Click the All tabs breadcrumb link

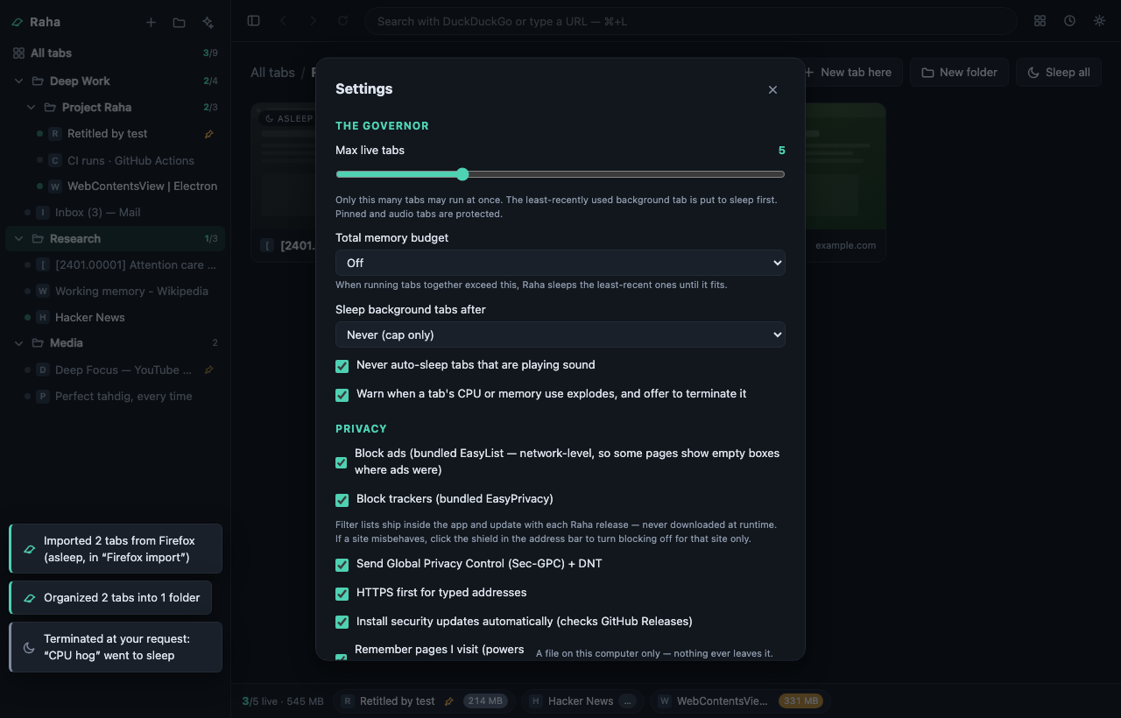272,73
